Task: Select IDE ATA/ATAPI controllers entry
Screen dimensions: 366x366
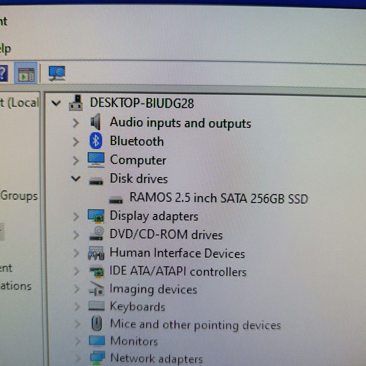Action: point(178,272)
